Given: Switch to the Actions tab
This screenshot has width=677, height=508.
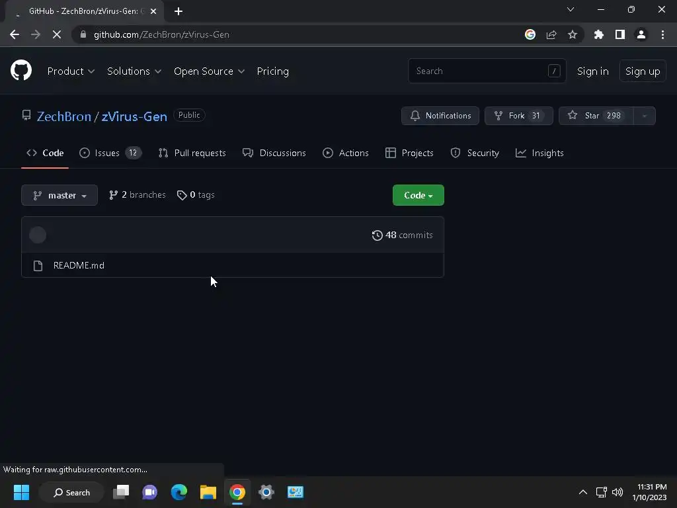Looking at the screenshot, I should pos(345,153).
